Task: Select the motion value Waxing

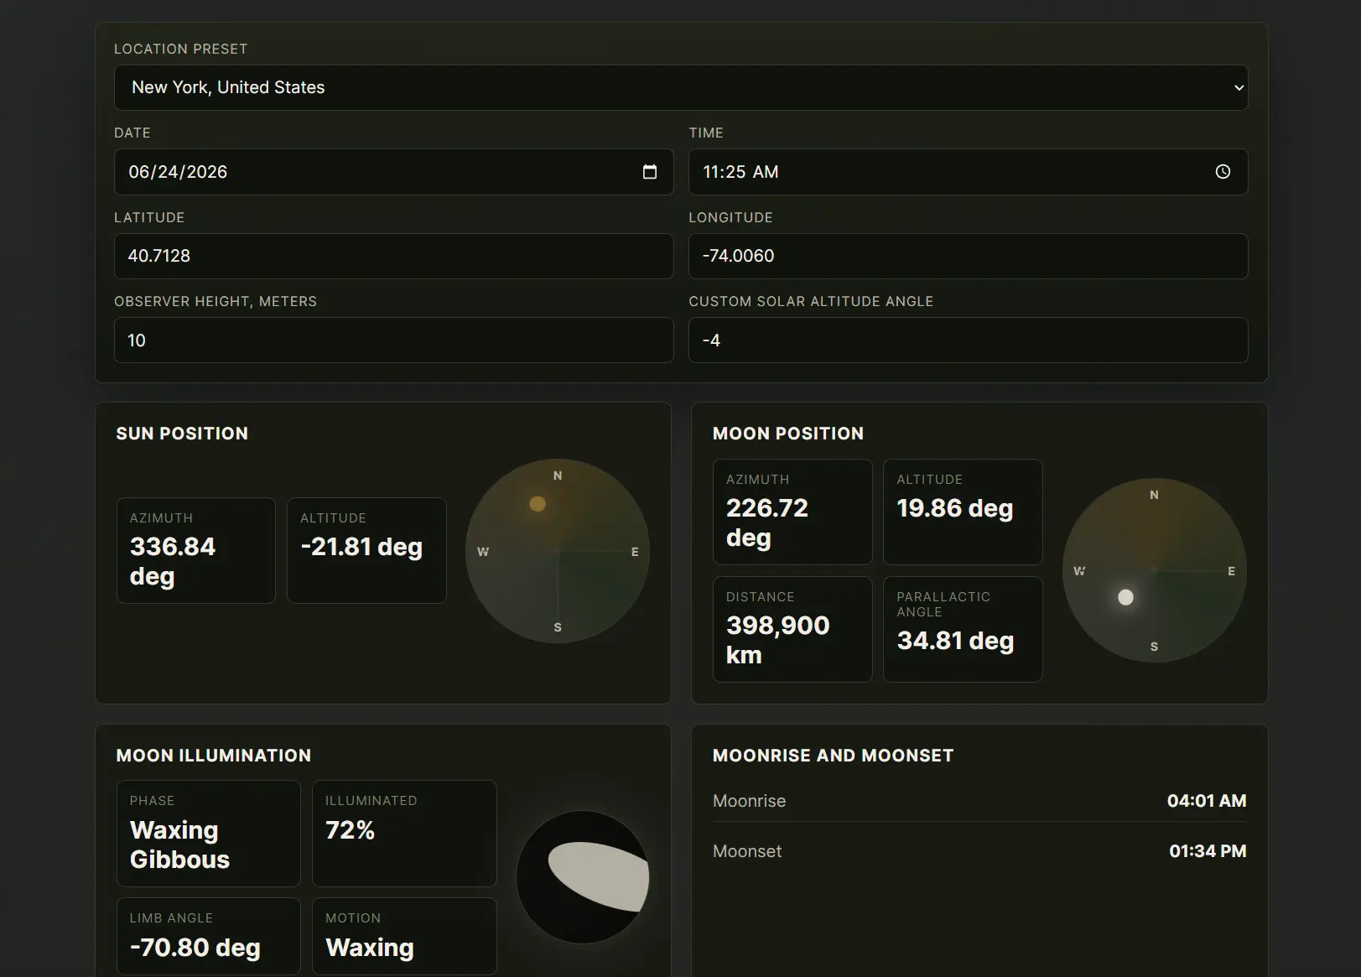Action: point(370,948)
